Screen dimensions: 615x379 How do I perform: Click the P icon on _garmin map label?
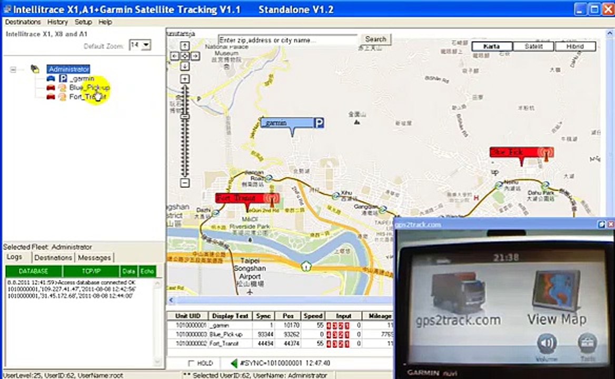coord(319,123)
